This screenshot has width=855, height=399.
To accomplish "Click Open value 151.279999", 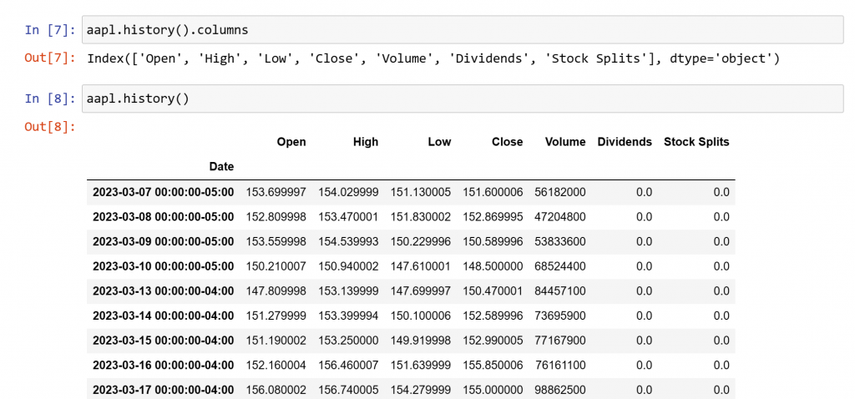I will tap(276, 316).
